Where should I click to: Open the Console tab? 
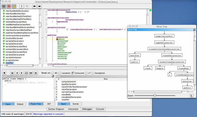click(100, 109)
